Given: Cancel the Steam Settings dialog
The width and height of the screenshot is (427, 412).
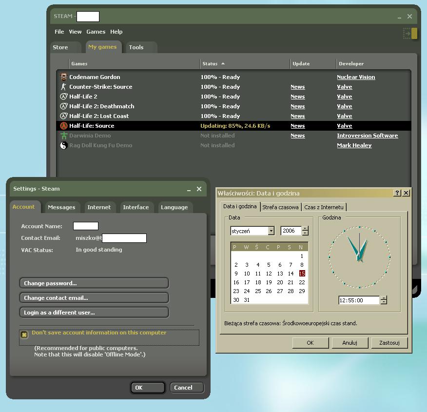Looking at the screenshot, I should 187,388.
